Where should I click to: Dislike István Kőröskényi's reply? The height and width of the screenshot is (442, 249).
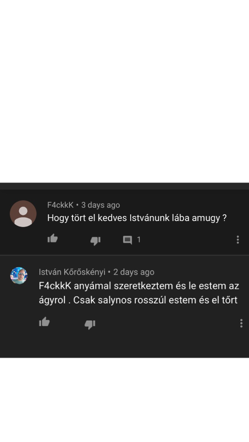pyautogui.click(x=89, y=324)
